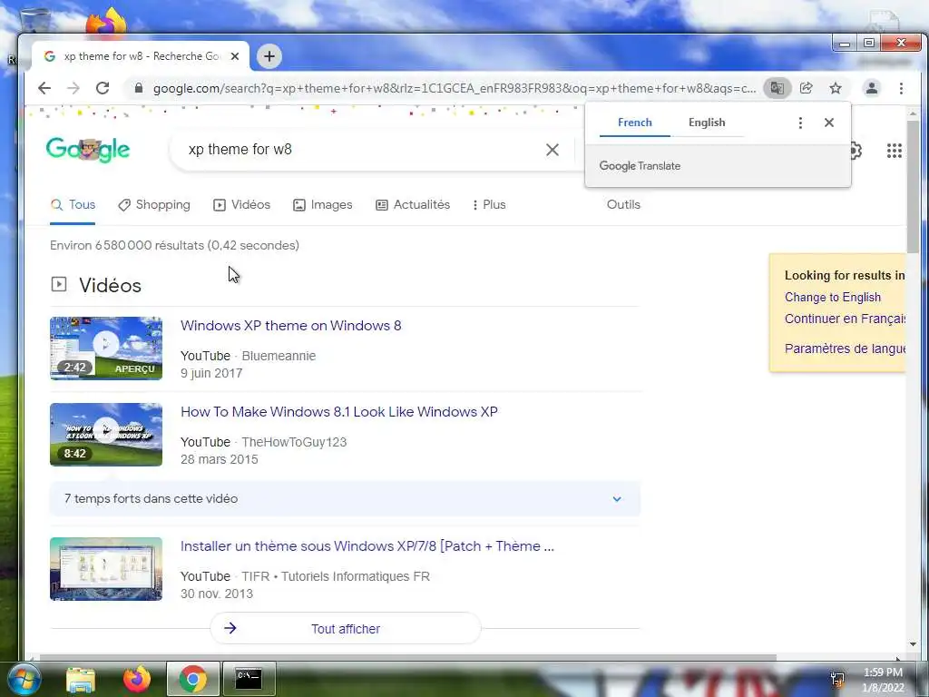
Task: Click the '9 juin 2017' date
Action: tap(211, 373)
